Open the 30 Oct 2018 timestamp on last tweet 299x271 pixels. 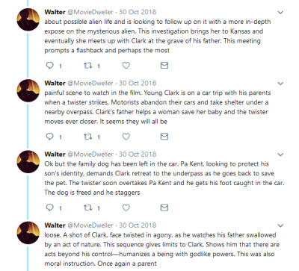(138, 225)
